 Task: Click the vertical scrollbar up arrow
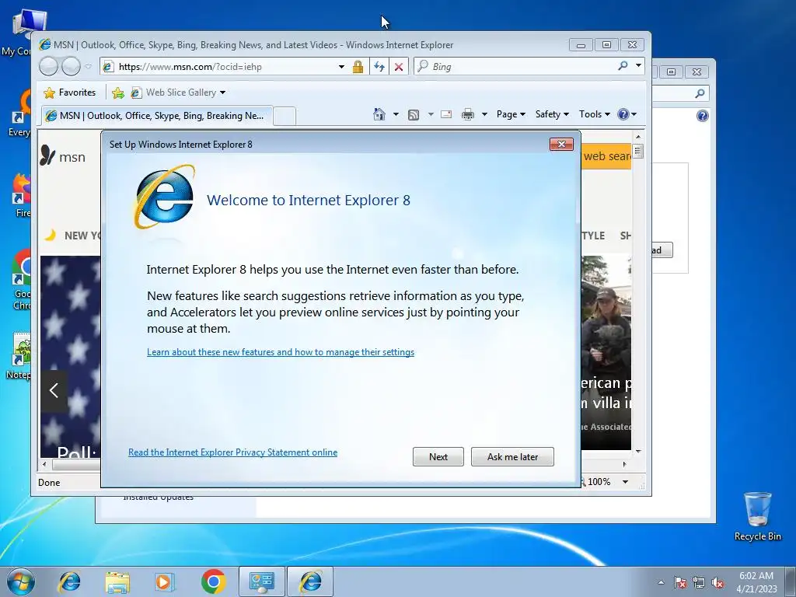638,137
